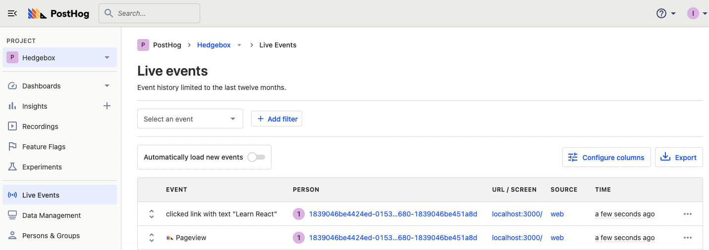Click the Export download button
Image resolution: width=709 pixels, height=250 pixels.
pos(679,157)
